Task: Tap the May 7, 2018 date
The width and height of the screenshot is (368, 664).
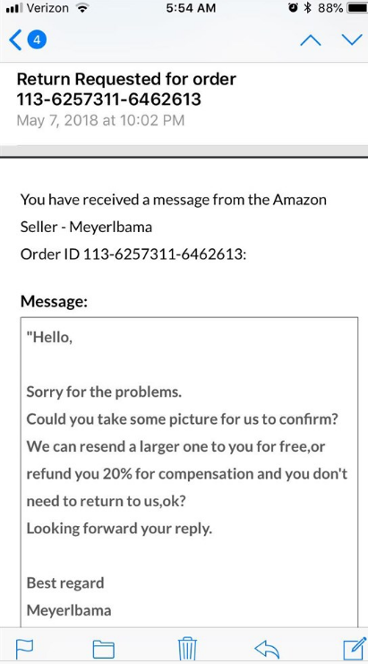Action: pyautogui.click(x=100, y=120)
